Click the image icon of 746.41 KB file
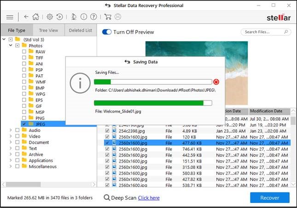The height and width of the screenshot is (208, 297). pyautogui.click(x=114, y=149)
